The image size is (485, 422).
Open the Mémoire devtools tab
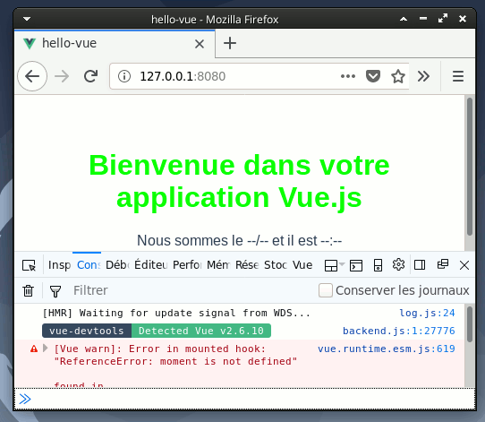pyautogui.click(x=218, y=265)
